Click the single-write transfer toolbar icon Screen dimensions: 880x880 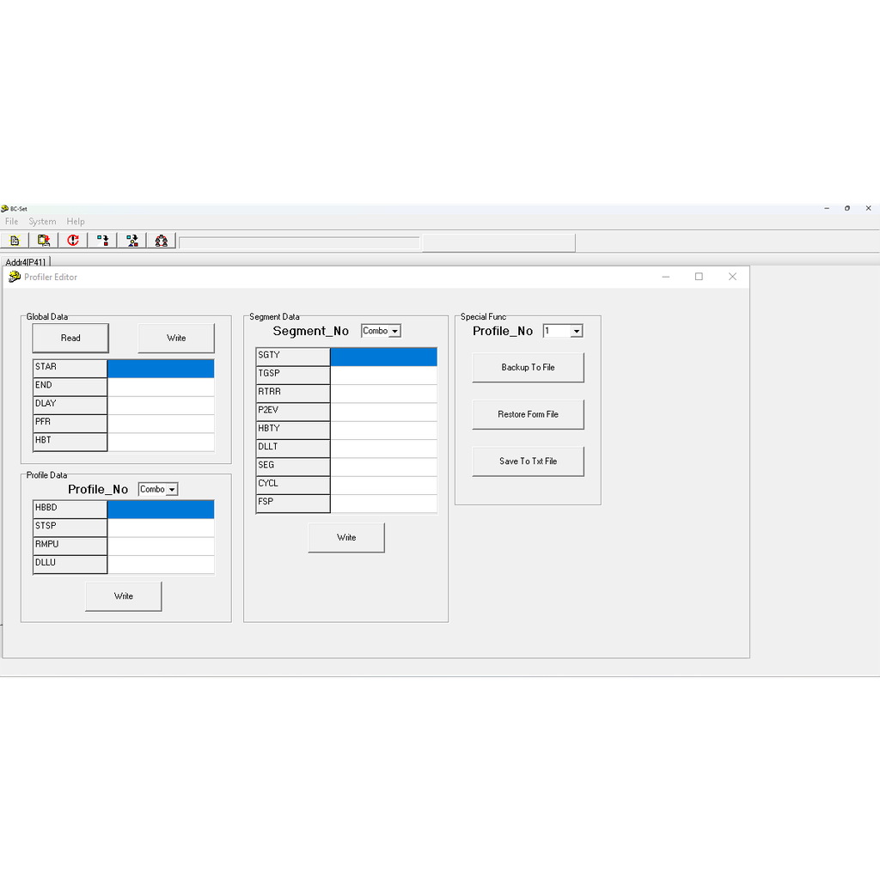click(x=102, y=240)
